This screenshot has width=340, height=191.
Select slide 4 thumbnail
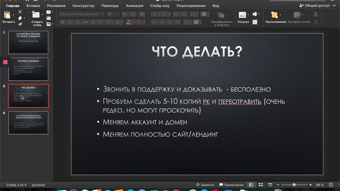pos(28,123)
